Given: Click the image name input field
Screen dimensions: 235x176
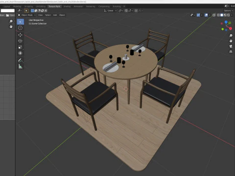Looking at the screenshot, I should pyautogui.click(x=8, y=11).
